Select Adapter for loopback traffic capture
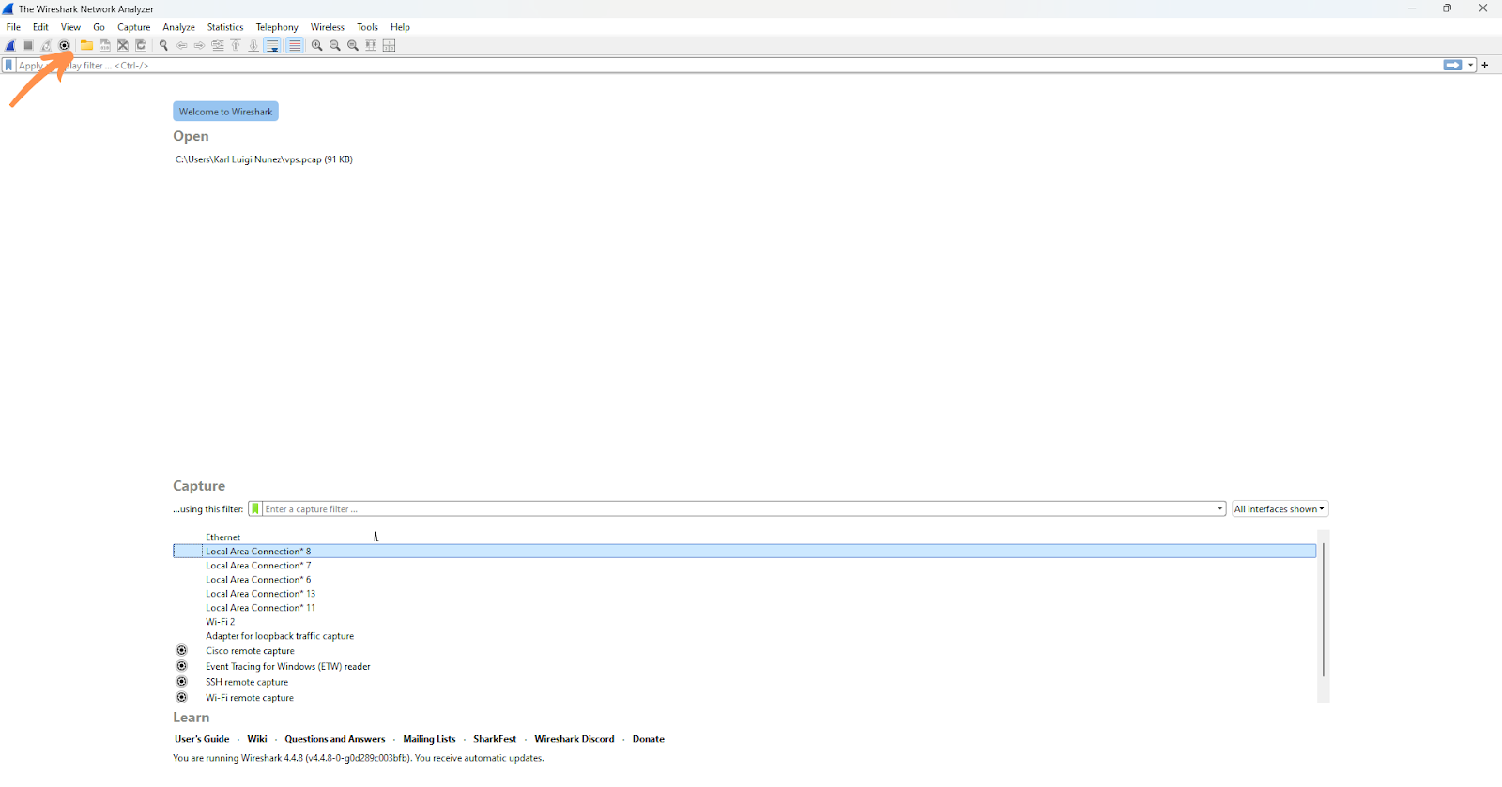 click(x=744, y=636)
